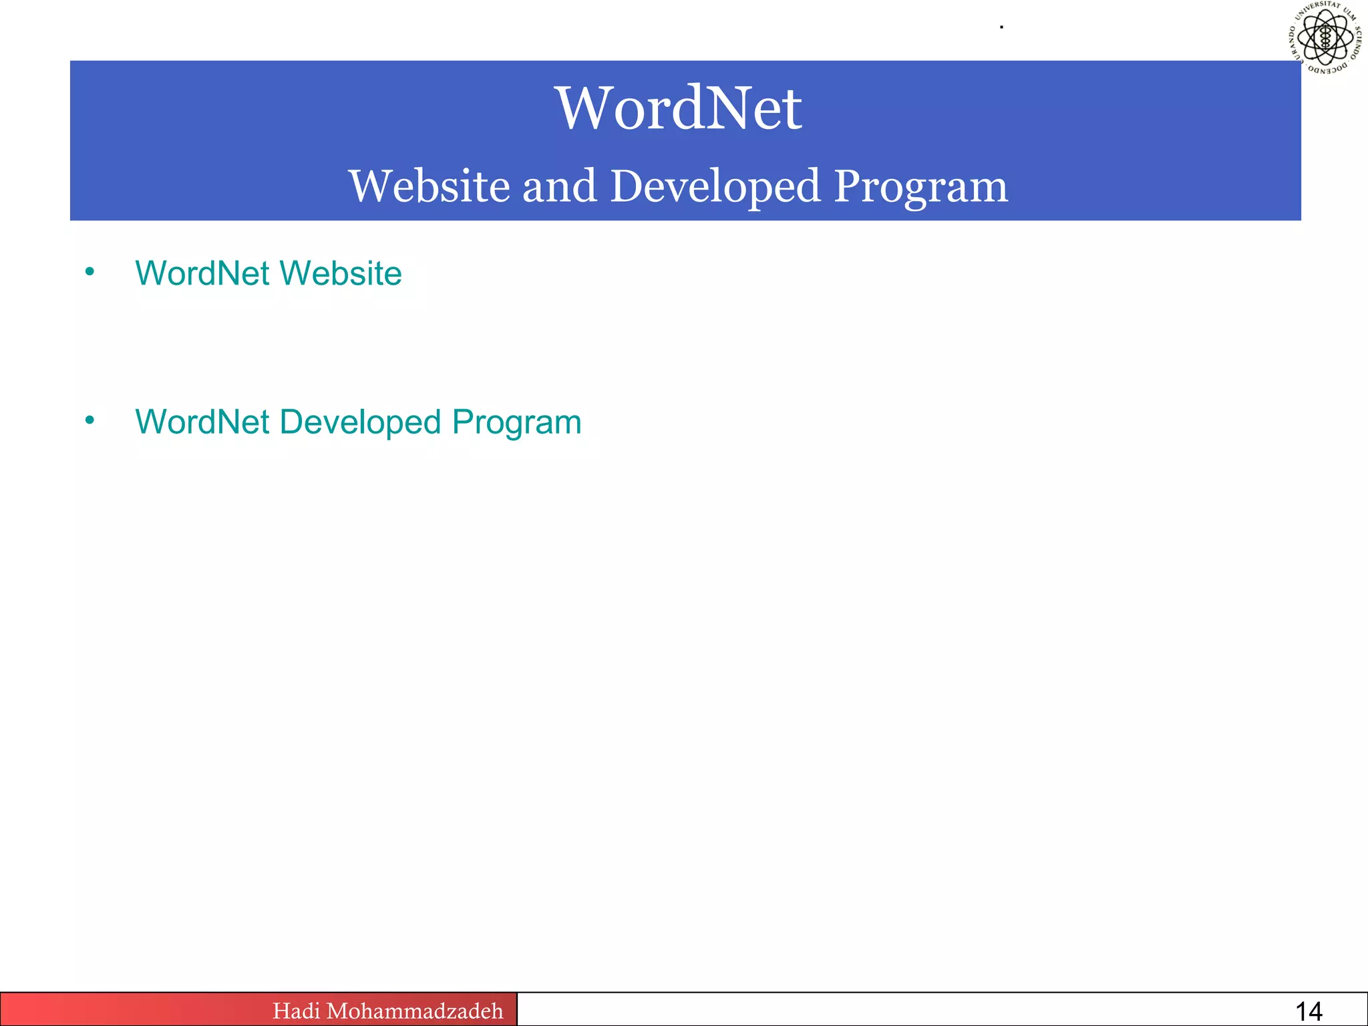Click the Universität Ulm logo
The height and width of the screenshot is (1026, 1368).
tap(1326, 38)
